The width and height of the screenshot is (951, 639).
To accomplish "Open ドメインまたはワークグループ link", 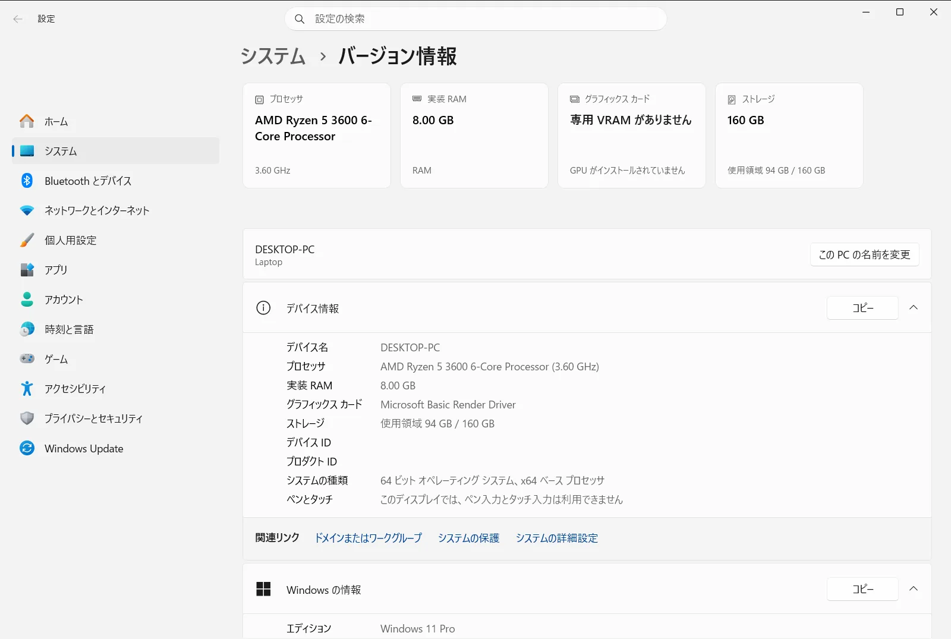I will [x=369, y=538].
